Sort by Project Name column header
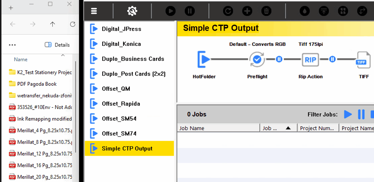Viewport: 374px width, 182px height. pyautogui.click(x=357, y=128)
